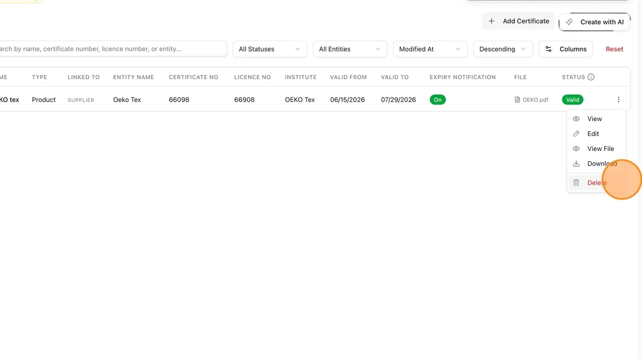Focus the certificate search input field
The image size is (642, 359).
pyautogui.click(x=112, y=49)
